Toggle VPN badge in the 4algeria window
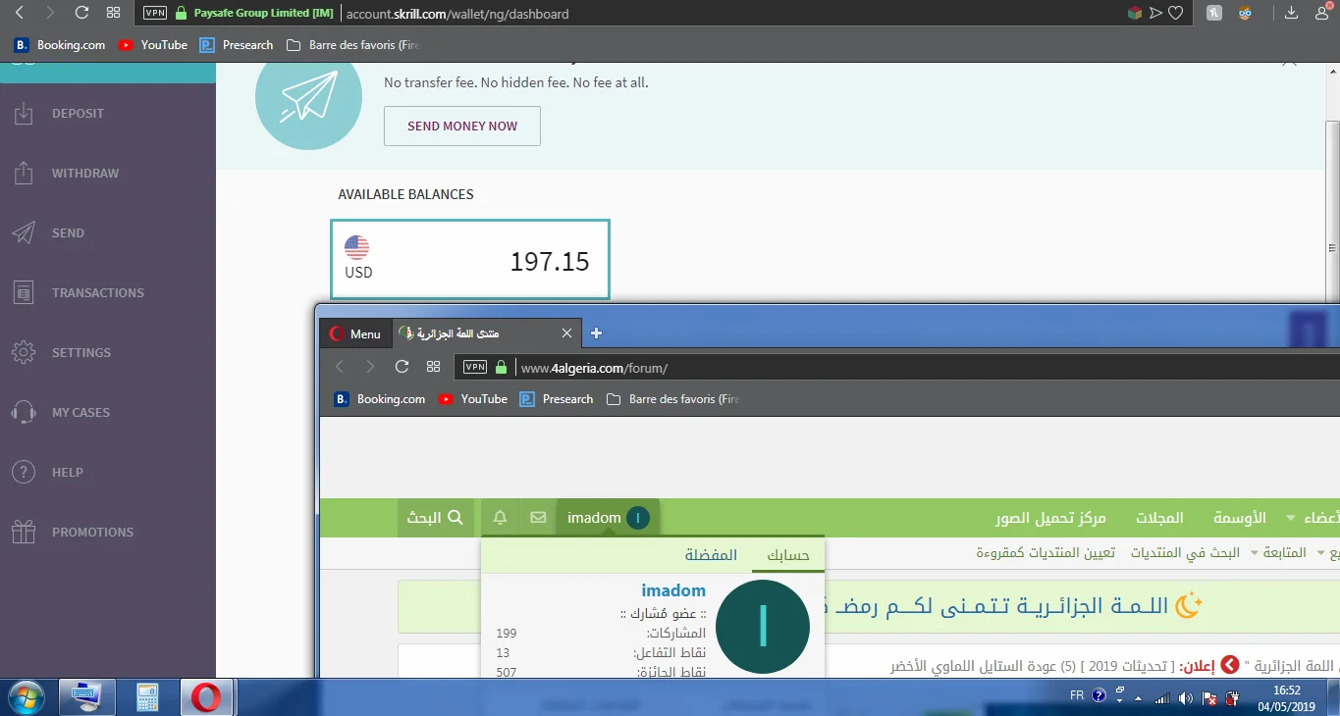Screen dimensions: 1340x716 point(475,368)
